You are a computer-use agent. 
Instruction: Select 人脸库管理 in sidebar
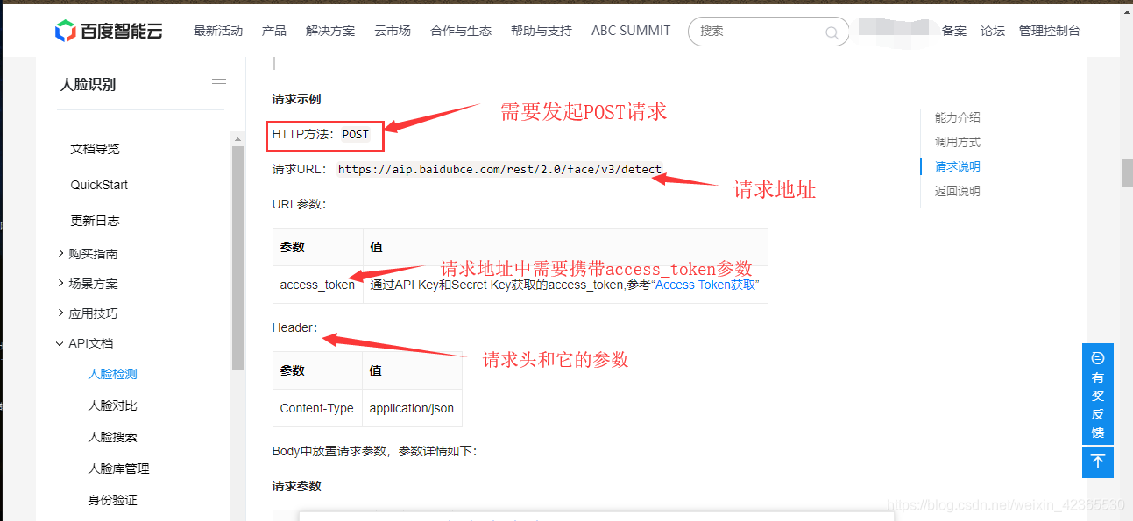click(119, 468)
